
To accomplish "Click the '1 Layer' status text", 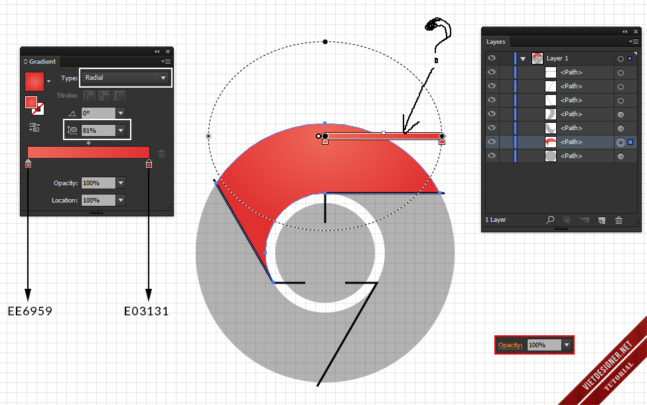I will 496,220.
